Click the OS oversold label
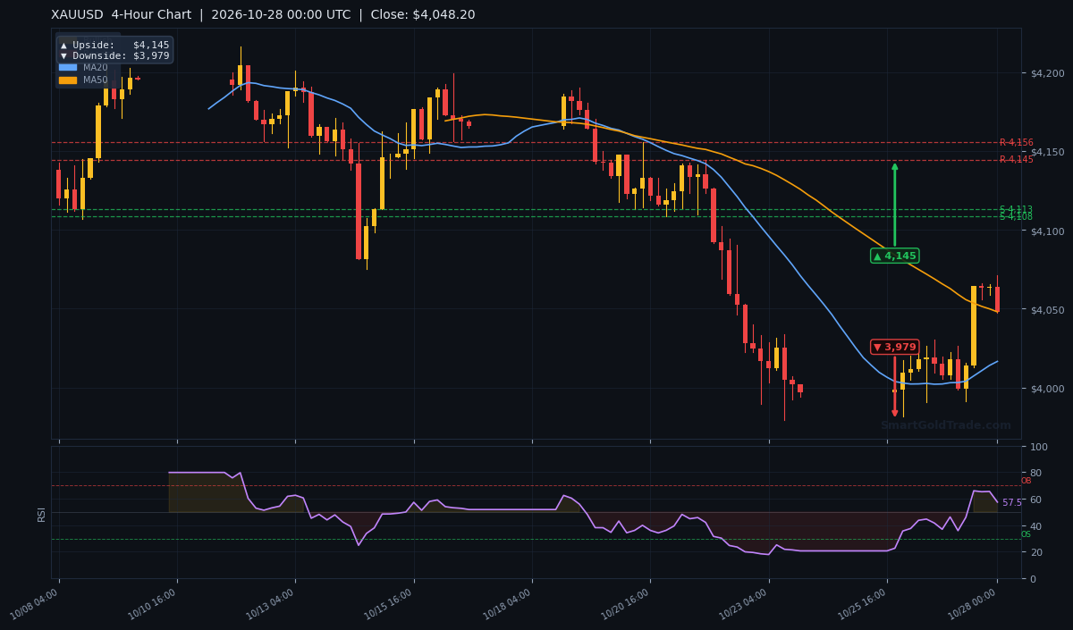Image resolution: width=1073 pixels, height=630 pixels. (x=1026, y=534)
